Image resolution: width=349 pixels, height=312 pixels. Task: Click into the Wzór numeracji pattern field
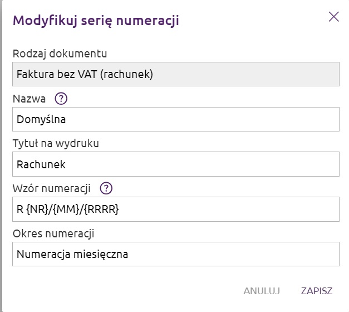[176, 209]
